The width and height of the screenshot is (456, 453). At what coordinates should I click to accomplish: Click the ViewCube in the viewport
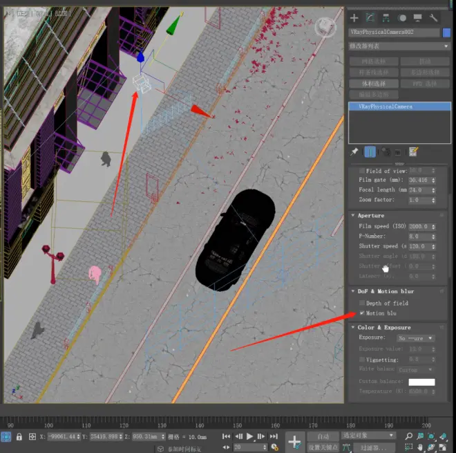pos(325,27)
